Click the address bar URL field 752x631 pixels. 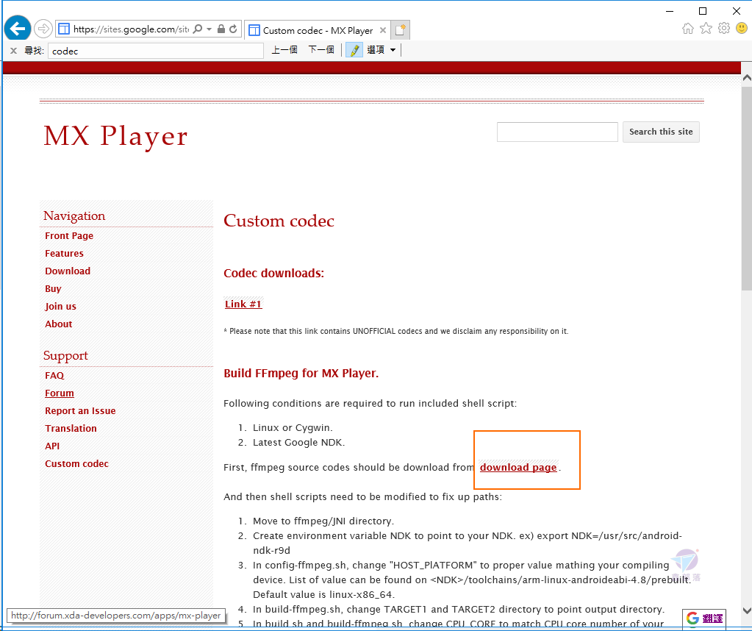click(130, 29)
